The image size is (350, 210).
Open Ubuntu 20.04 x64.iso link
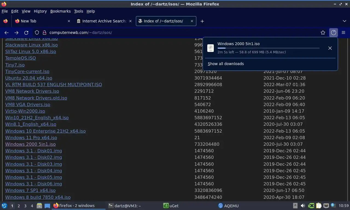click(29, 78)
